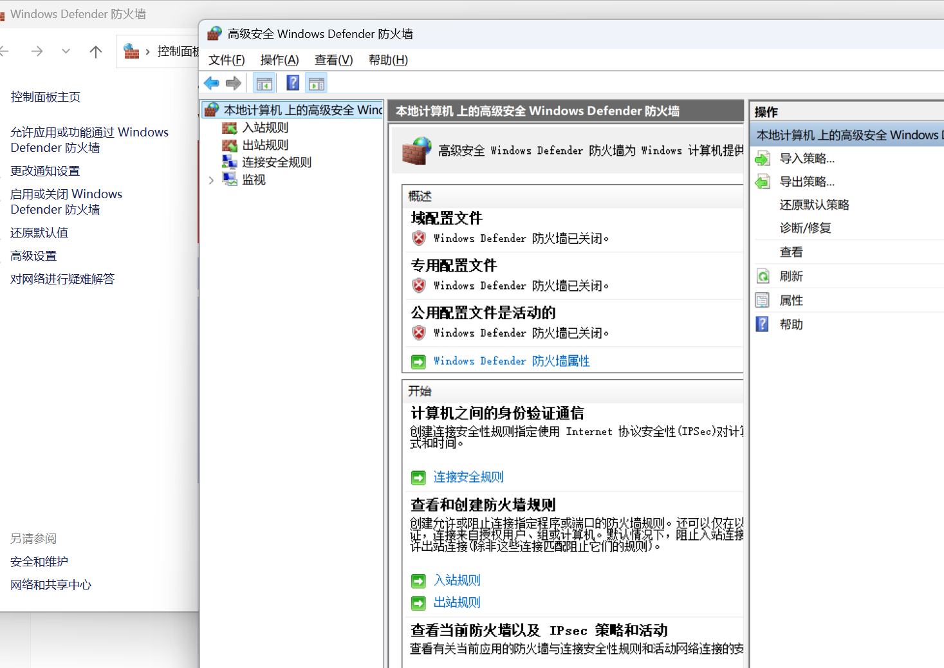点击操作窗格中的"刷新"图标
Screen dimensions: 944x668
point(763,275)
